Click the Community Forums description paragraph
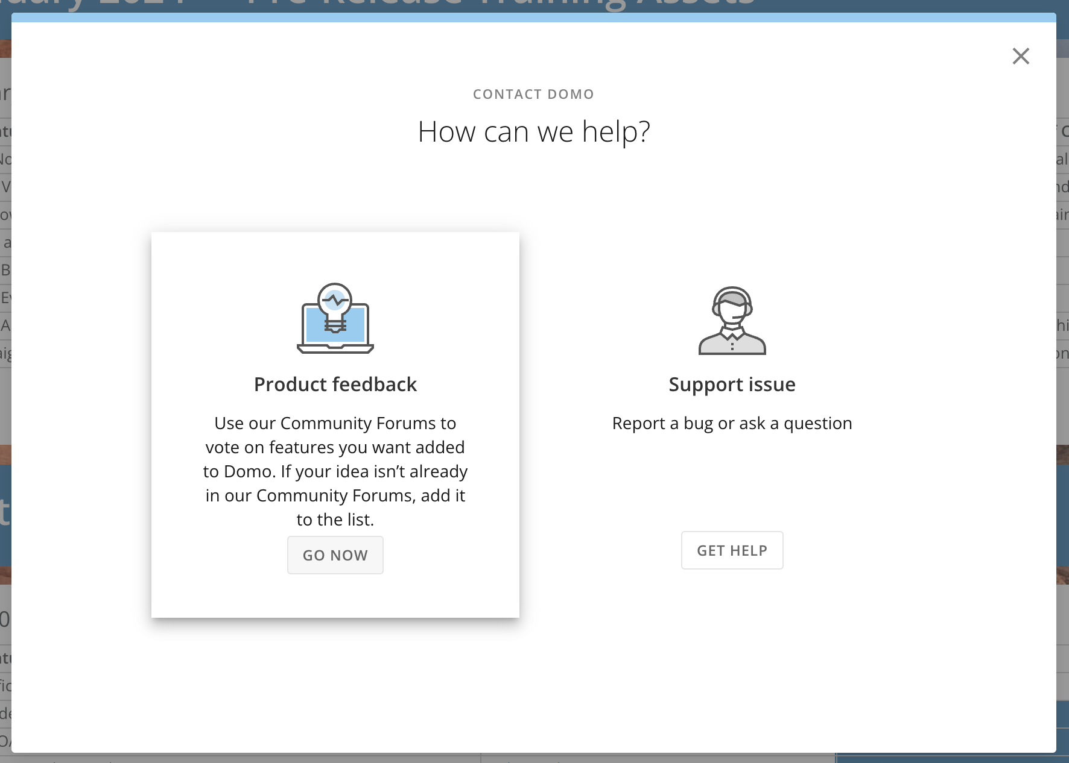The image size is (1069, 763). 335,471
